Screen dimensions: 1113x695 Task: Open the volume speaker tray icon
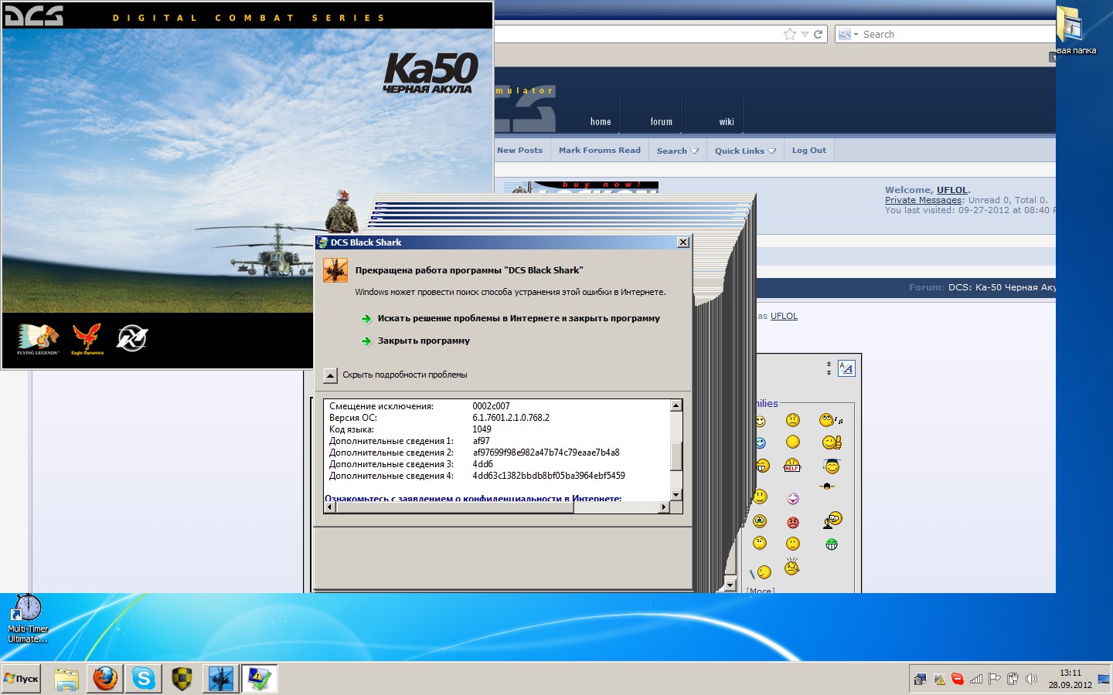coord(1031,680)
